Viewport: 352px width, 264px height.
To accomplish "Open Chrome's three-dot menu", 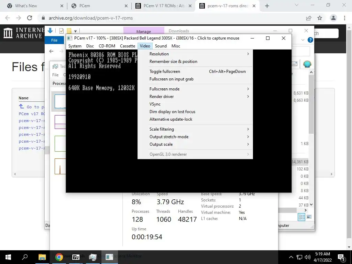I will [x=344, y=18].
